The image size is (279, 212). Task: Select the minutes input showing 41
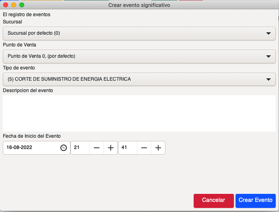pos(127,148)
